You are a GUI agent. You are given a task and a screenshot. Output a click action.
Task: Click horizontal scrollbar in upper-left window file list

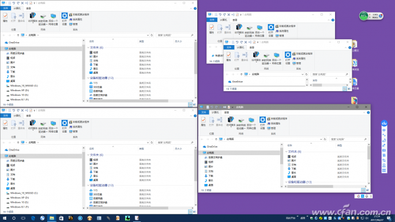tap(129, 101)
